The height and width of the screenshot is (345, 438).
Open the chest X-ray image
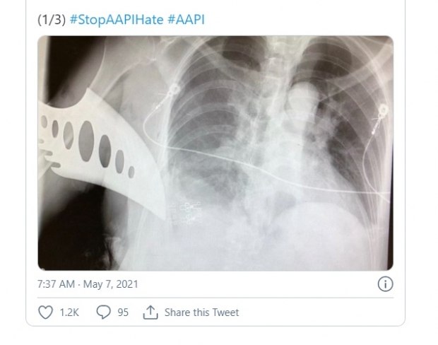click(x=215, y=152)
